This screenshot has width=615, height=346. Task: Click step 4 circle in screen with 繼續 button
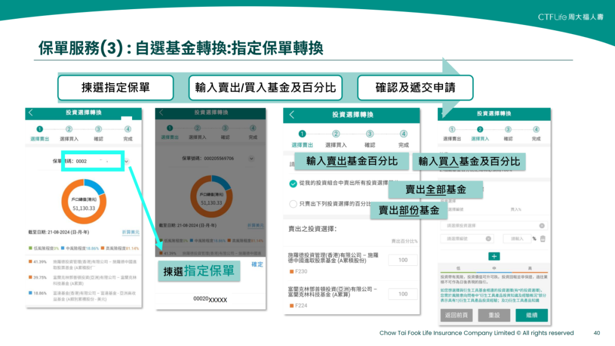pos(536,129)
